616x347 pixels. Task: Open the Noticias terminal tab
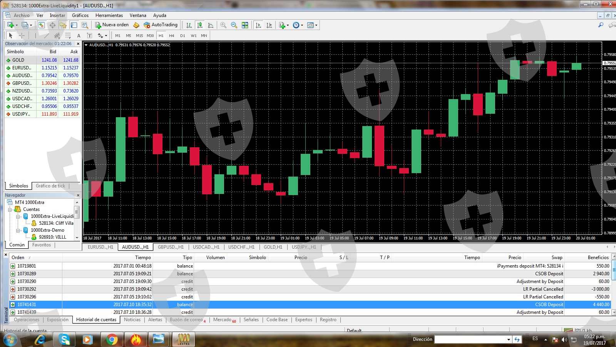tap(132, 320)
